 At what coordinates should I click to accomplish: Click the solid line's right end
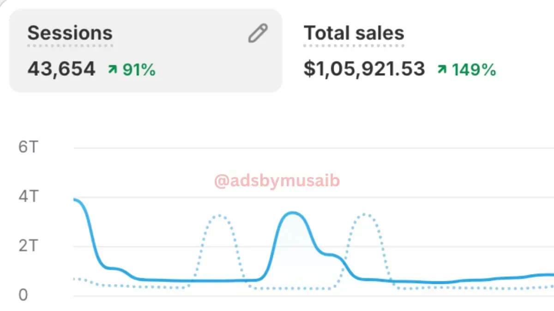tap(551, 275)
